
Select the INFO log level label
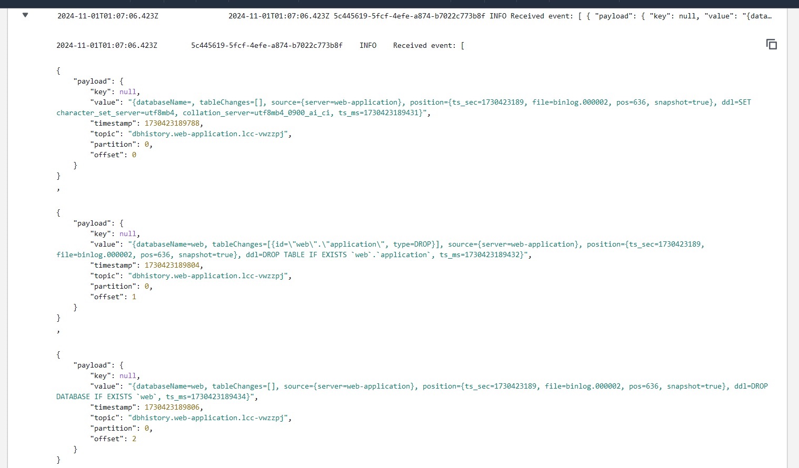point(368,45)
